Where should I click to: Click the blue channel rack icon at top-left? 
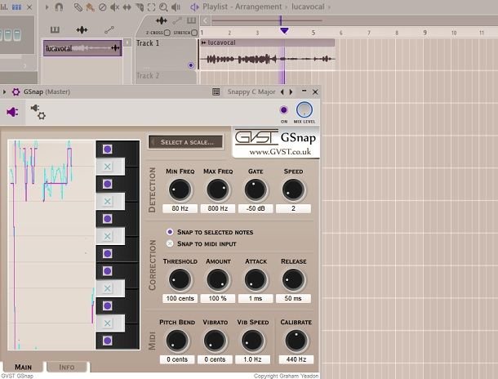pyautogui.click(x=16, y=7)
